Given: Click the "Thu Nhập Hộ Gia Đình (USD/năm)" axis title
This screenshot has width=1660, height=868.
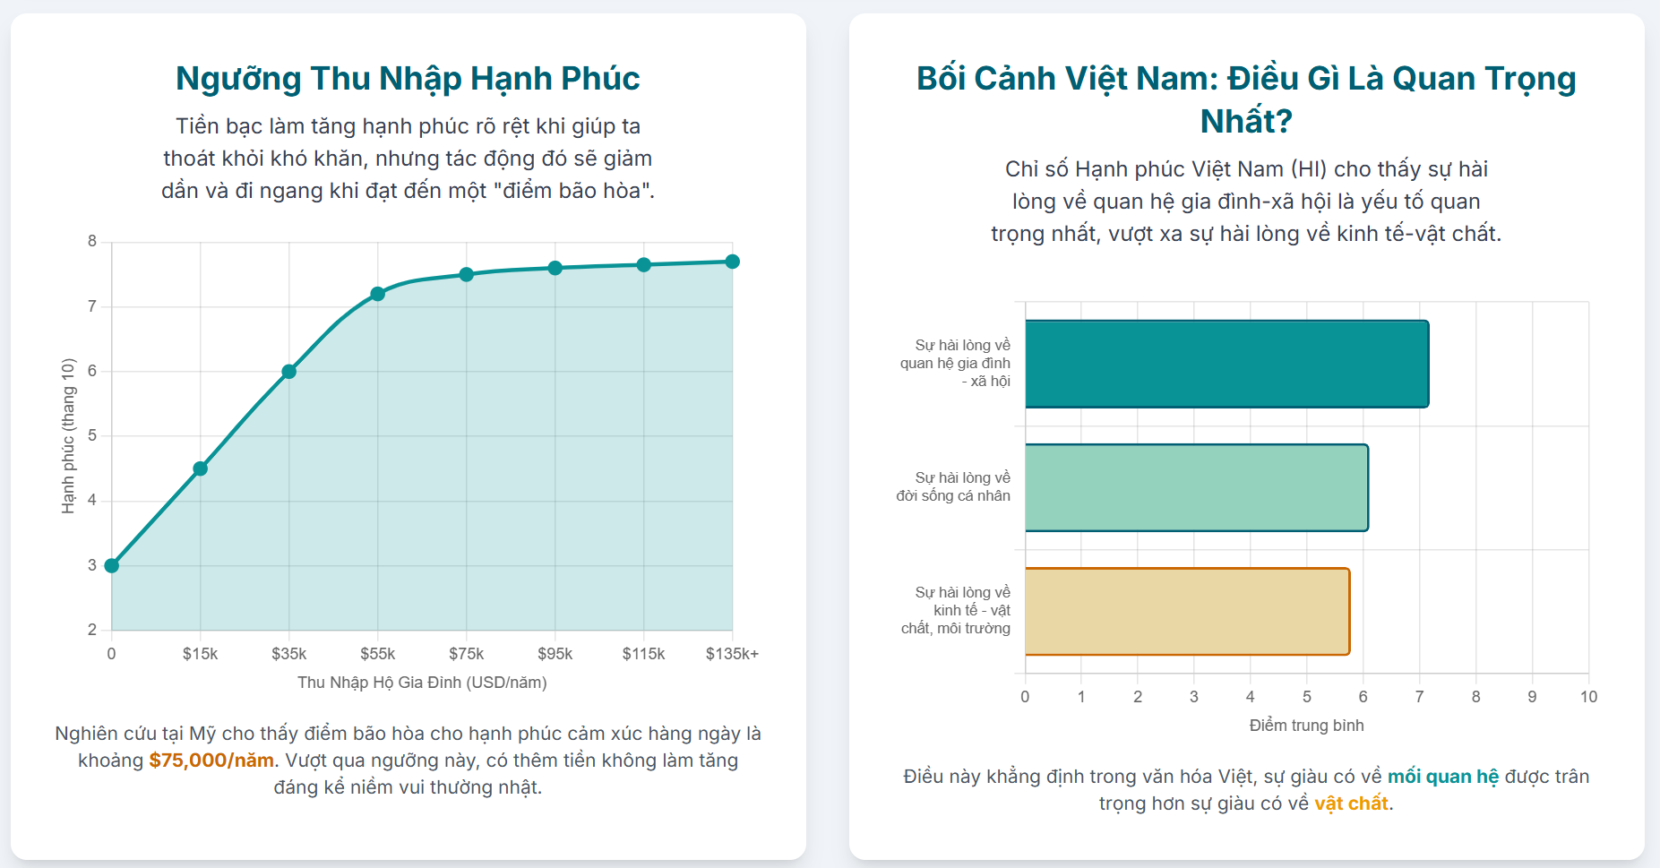Looking at the screenshot, I should [x=422, y=683].
